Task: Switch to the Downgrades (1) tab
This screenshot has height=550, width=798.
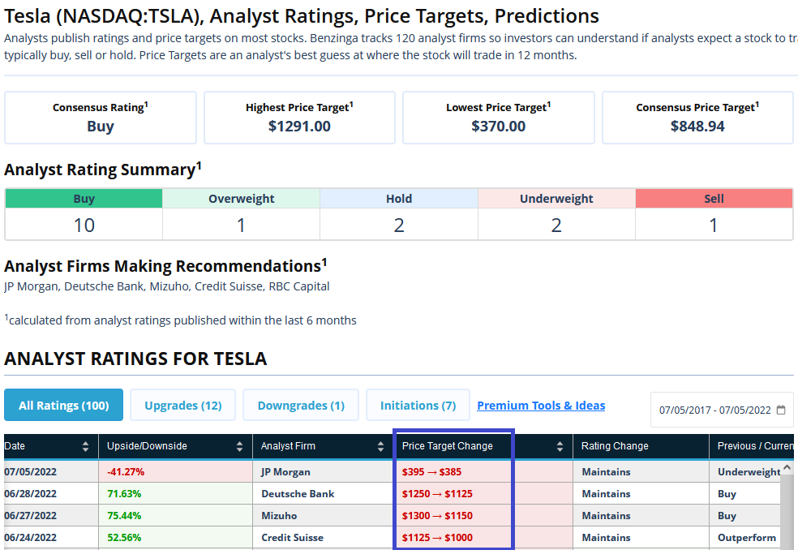Action: [x=300, y=405]
